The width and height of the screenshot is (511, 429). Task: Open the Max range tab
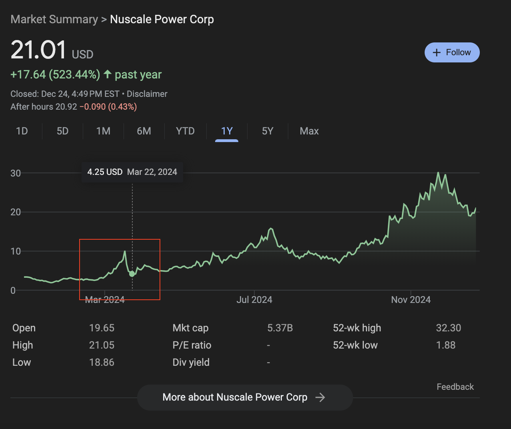[309, 131]
